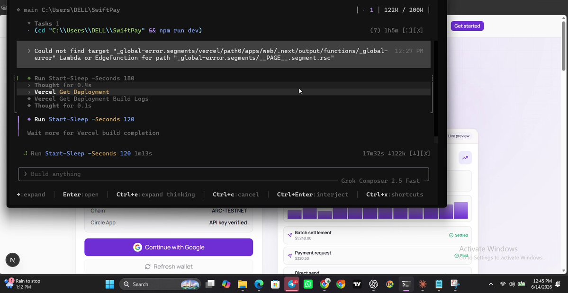Click the API key verified value
This screenshot has height=293, width=568.
click(228, 222)
